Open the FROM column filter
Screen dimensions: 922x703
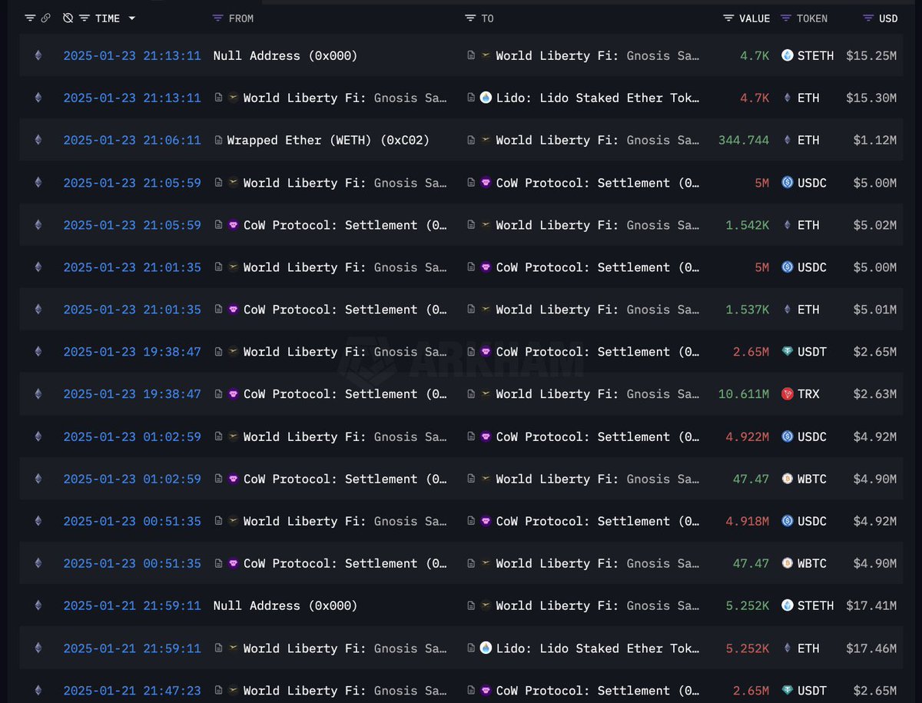click(x=218, y=18)
